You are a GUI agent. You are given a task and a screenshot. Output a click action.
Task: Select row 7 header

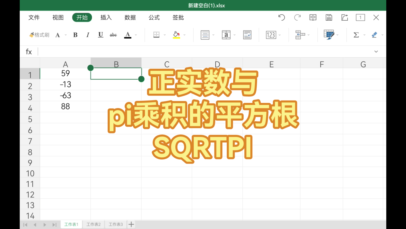pyautogui.click(x=30, y=140)
